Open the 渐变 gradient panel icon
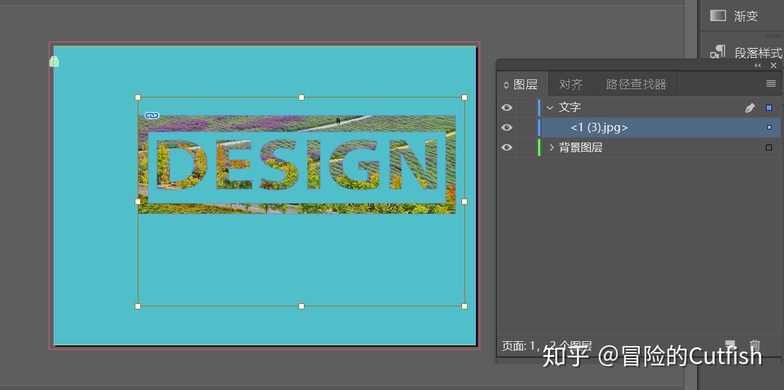The height and width of the screenshot is (390, 784). coord(718,15)
